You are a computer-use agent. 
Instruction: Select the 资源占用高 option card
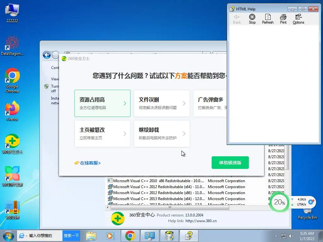103,103
